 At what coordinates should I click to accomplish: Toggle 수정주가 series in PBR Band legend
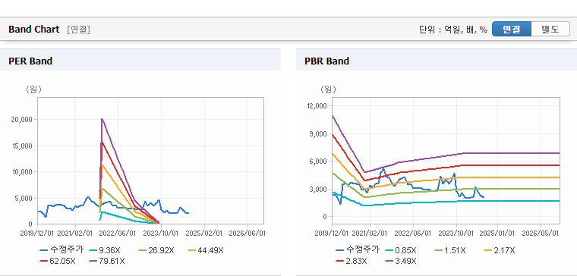[358, 250]
